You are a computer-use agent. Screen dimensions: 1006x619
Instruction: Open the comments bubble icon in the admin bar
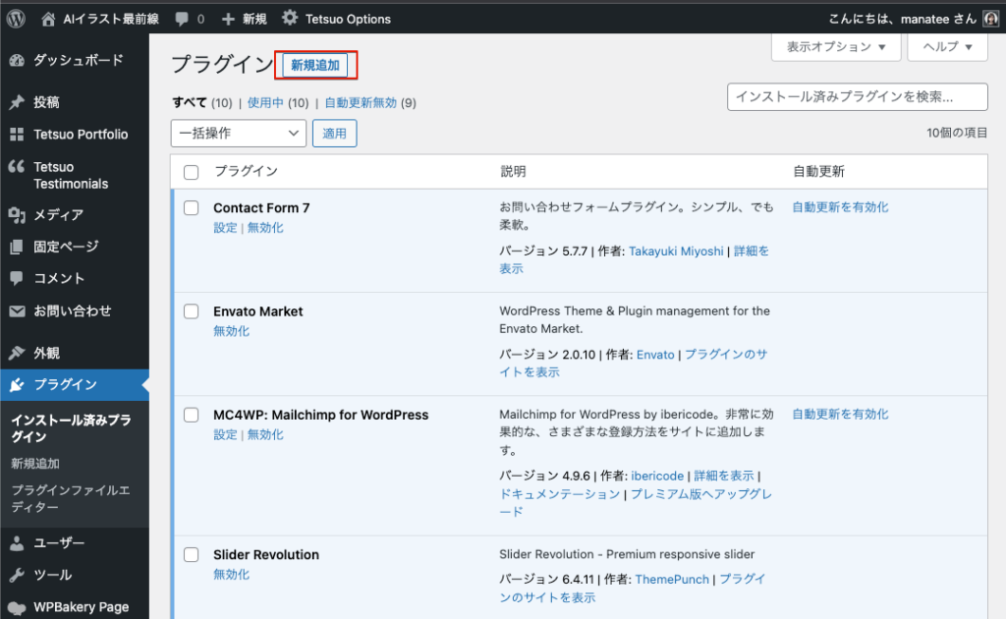click(182, 18)
